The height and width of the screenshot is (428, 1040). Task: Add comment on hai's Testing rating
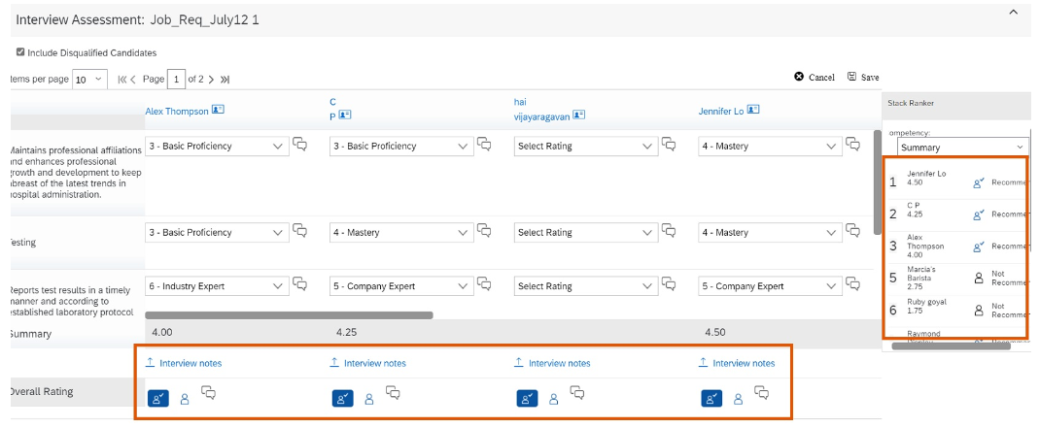[x=669, y=231]
